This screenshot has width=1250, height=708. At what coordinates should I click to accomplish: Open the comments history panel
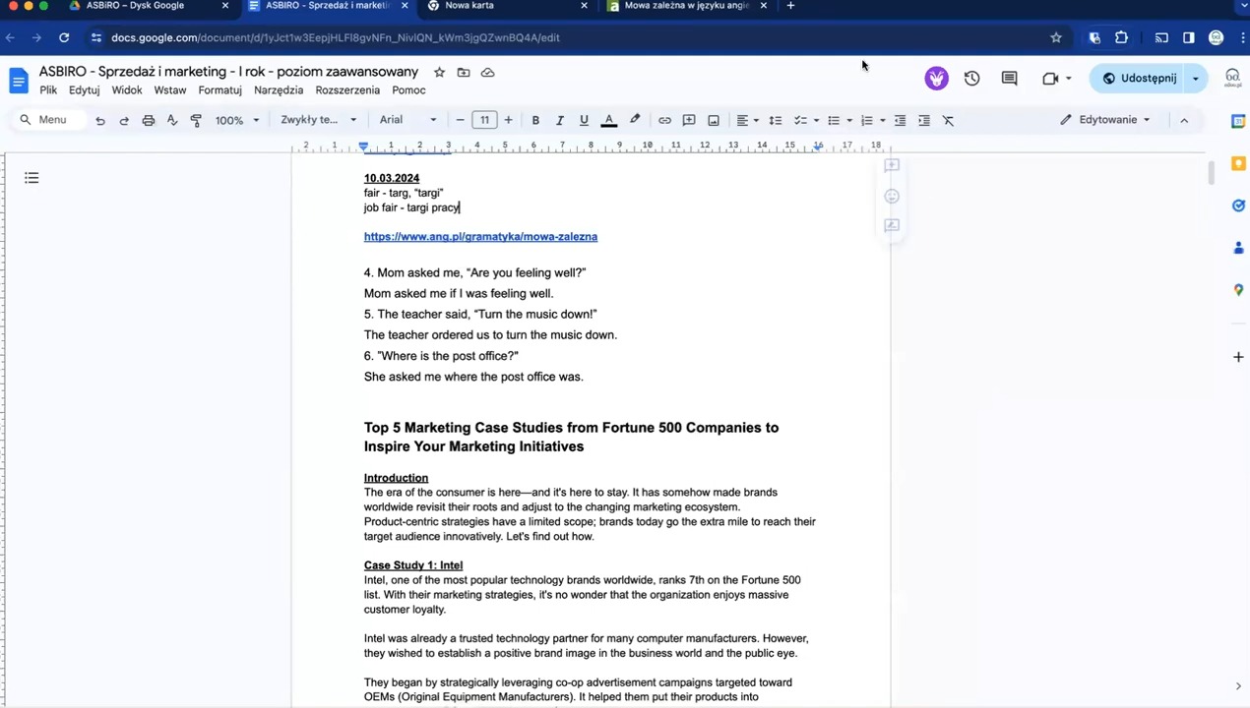coord(1009,79)
